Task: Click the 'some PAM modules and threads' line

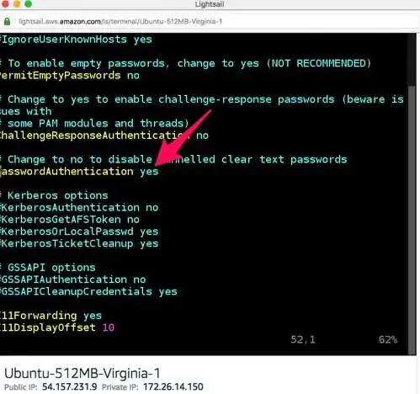Action: 94,124
